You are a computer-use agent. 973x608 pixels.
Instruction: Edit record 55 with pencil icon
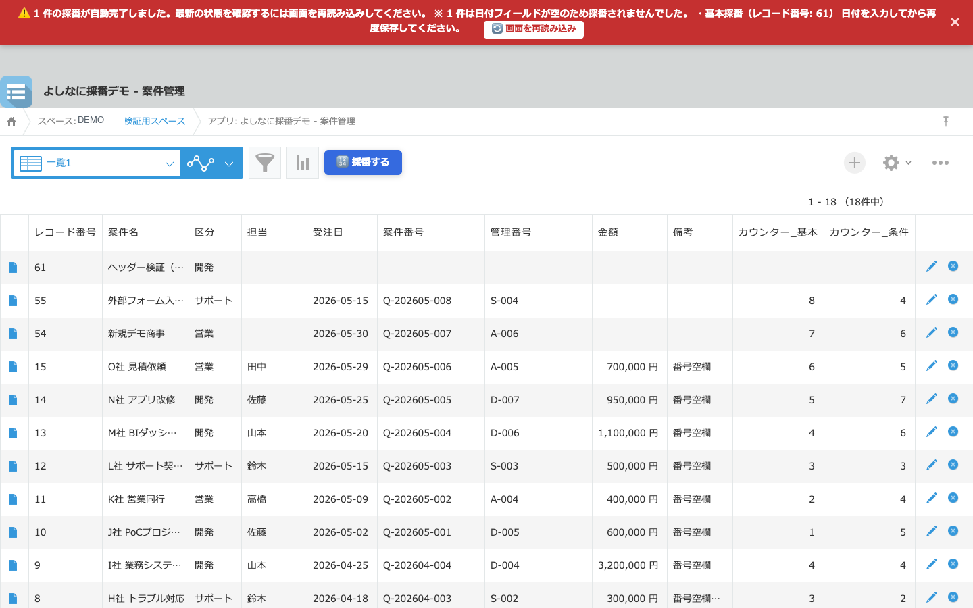pos(932,299)
